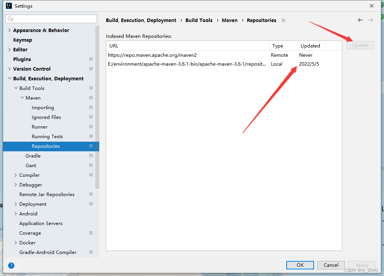The width and height of the screenshot is (384, 276).
Task: Click project icon next to Running Tests
Action: tap(91, 137)
